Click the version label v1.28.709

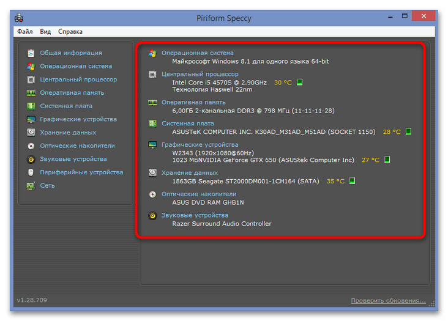(32, 300)
